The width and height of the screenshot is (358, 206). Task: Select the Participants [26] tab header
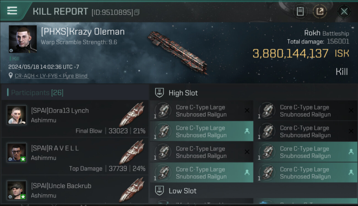pyautogui.click(x=37, y=93)
